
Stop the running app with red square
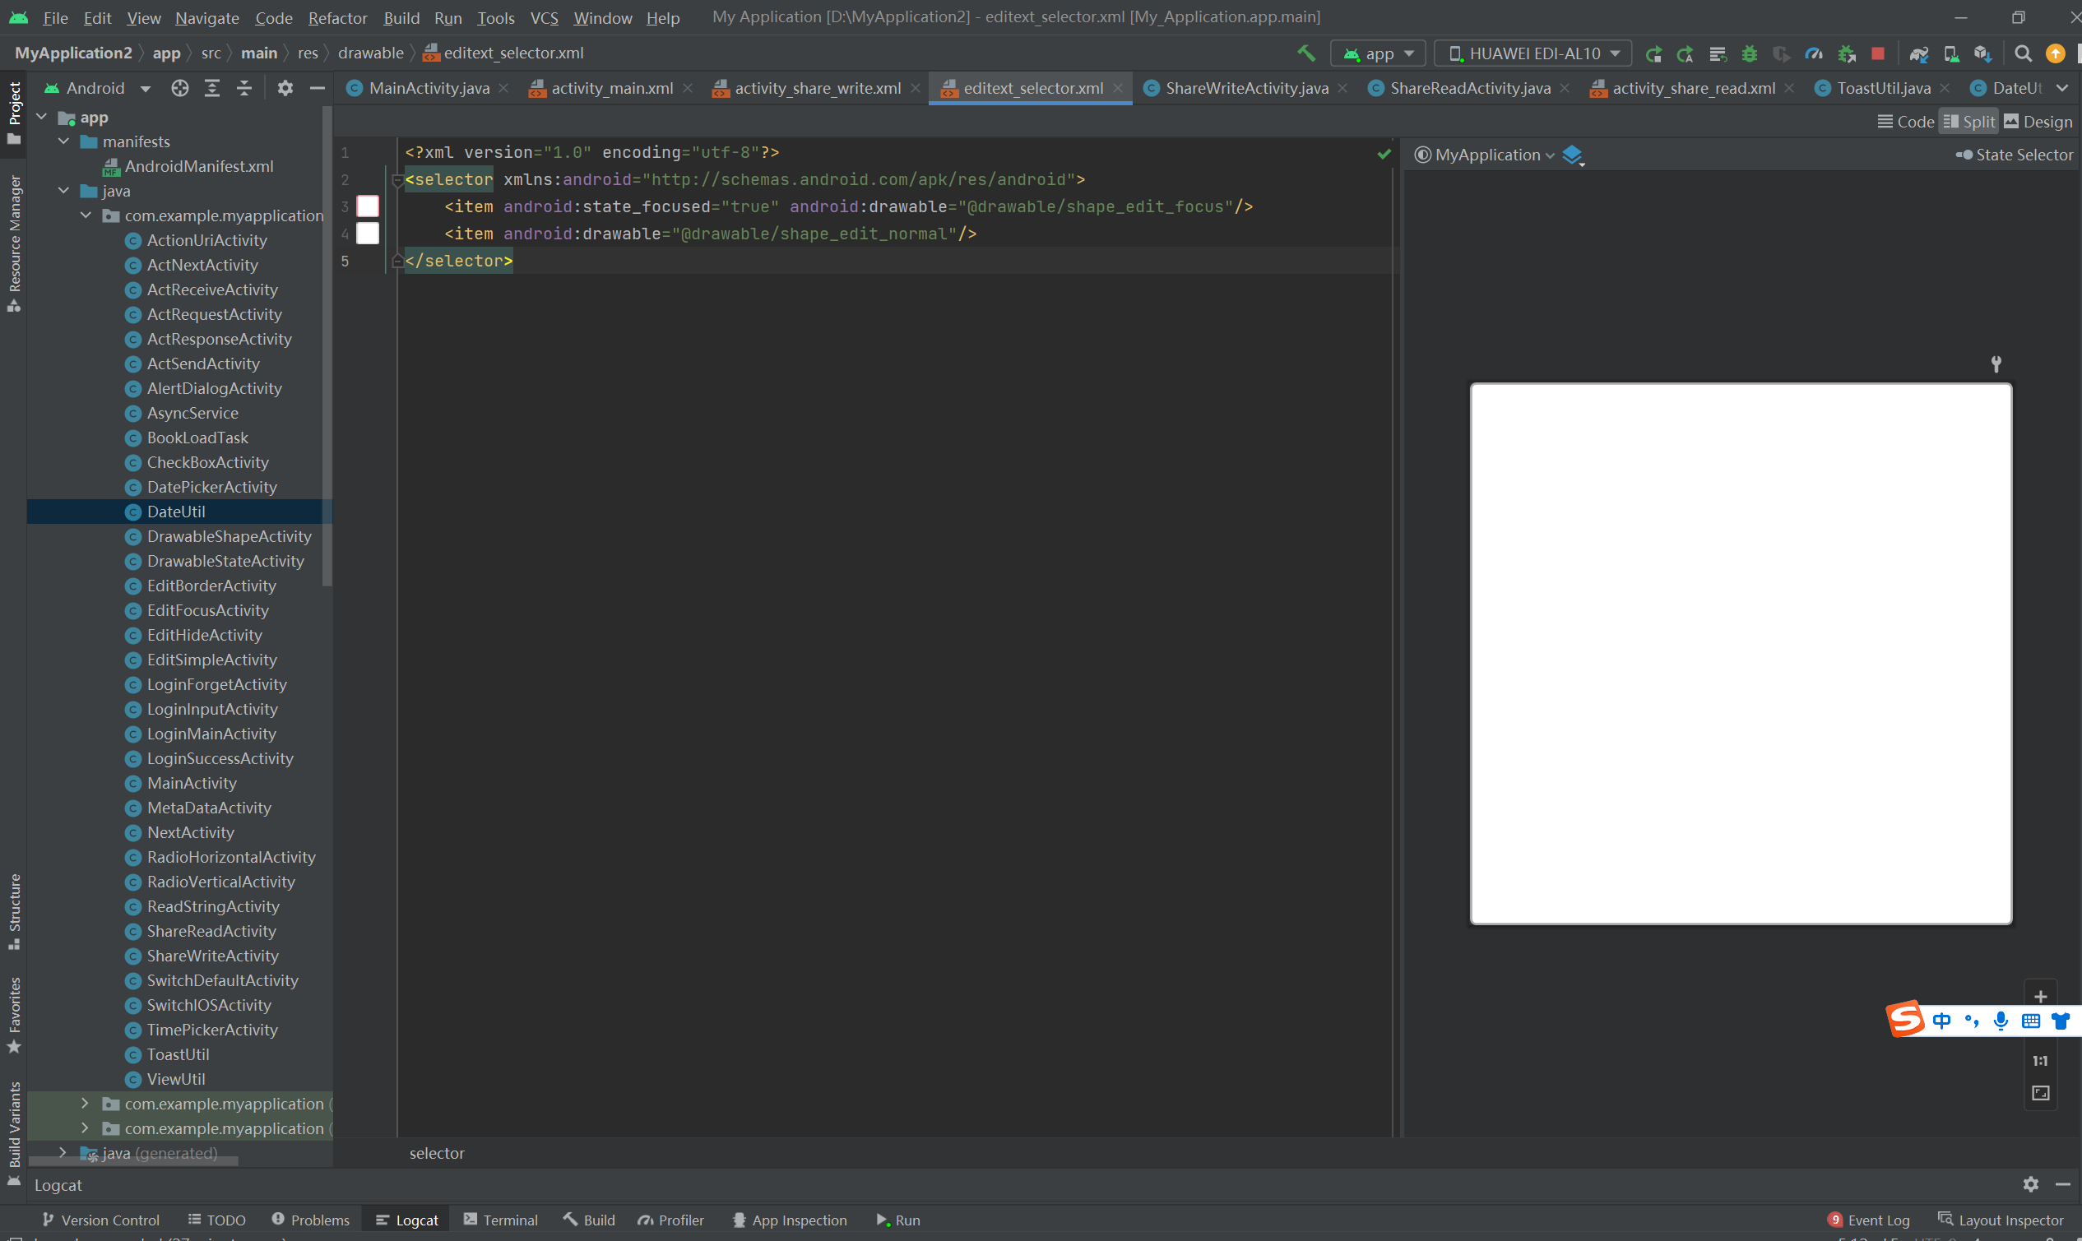1878,53
